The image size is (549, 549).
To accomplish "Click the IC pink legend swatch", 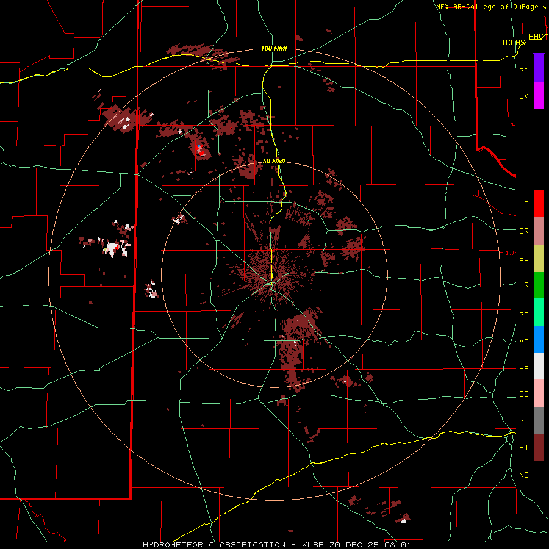I will 539,393.
